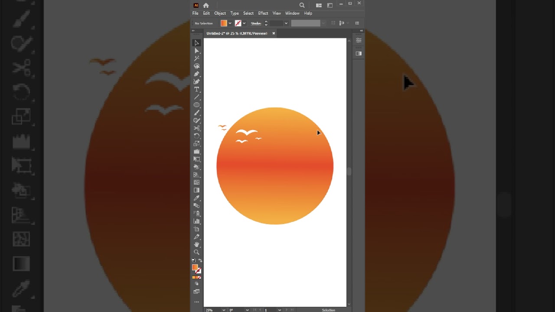Set paint type to None
Viewport: 555px width, 312px height.
(x=199, y=277)
